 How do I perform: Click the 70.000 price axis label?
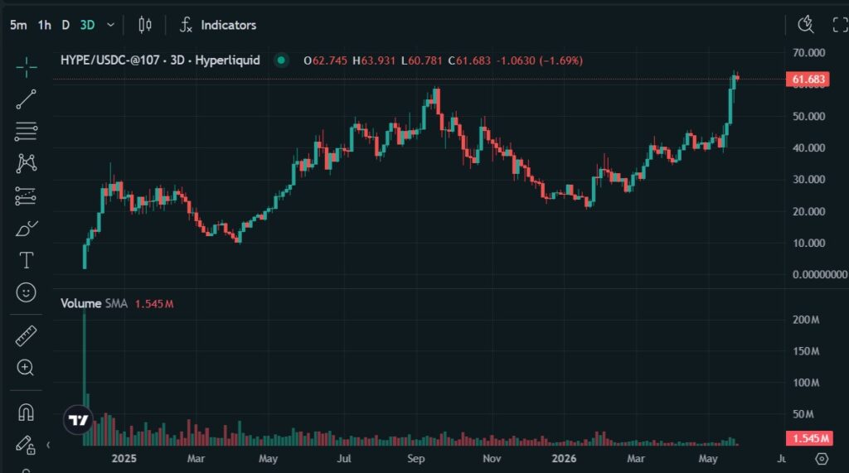pyautogui.click(x=809, y=53)
